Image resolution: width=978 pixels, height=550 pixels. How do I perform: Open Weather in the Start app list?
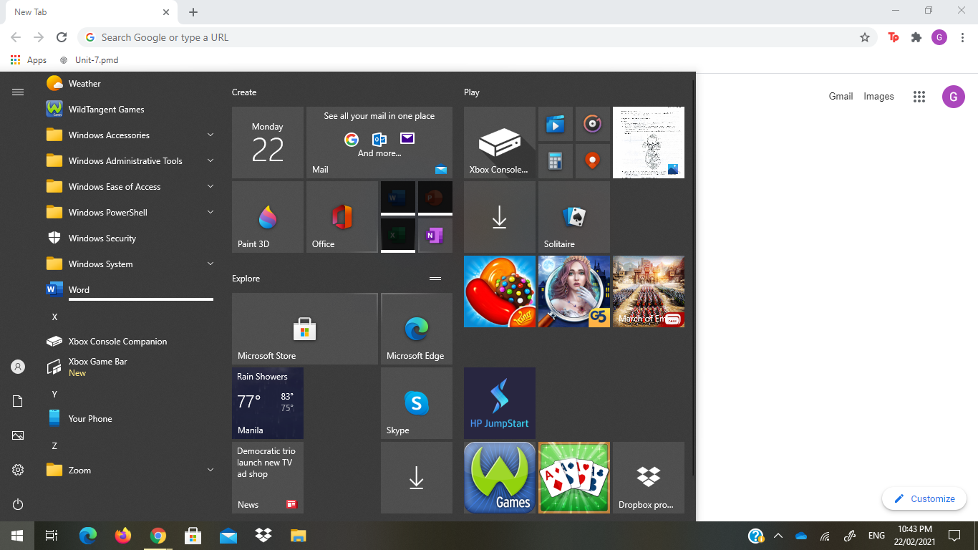pyautogui.click(x=129, y=84)
